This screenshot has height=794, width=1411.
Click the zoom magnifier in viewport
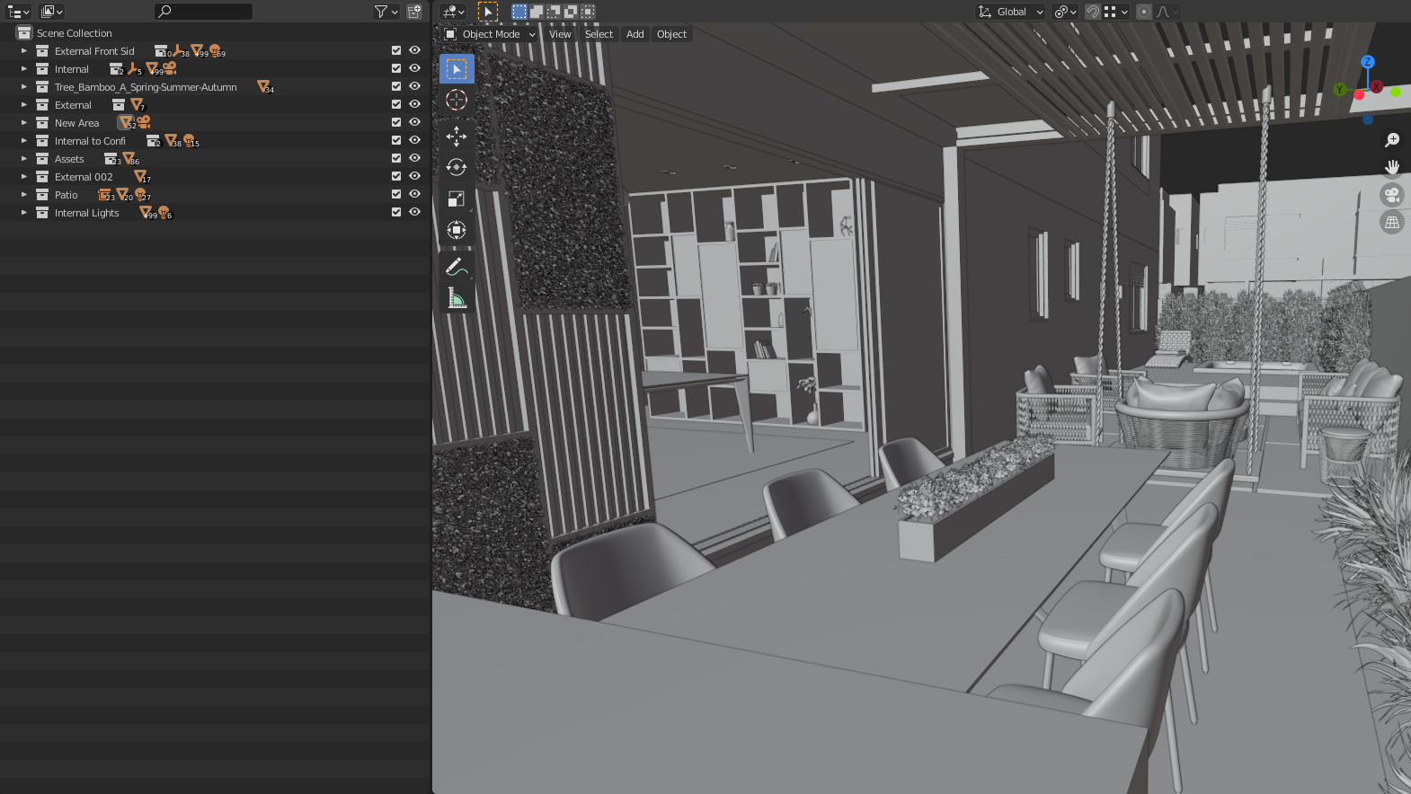1392,140
